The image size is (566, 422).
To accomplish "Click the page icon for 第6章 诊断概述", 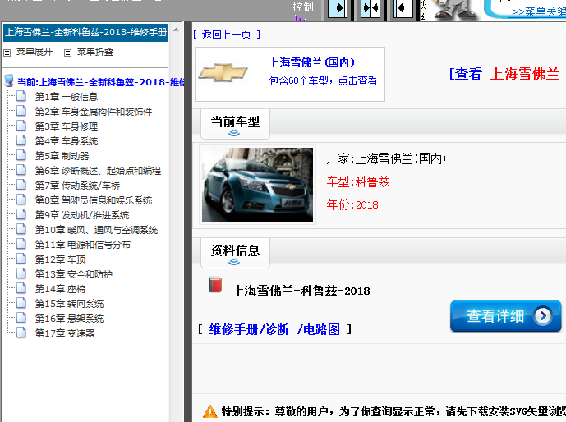I will (21, 170).
